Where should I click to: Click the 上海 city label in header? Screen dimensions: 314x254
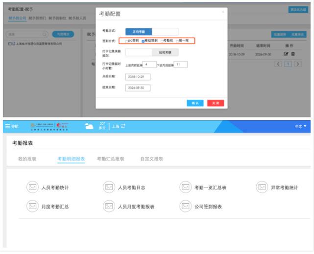(x=115, y=126)
